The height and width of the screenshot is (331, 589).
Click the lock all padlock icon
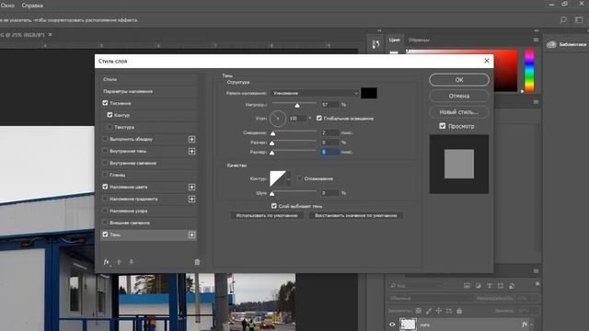tap(459, 311)
